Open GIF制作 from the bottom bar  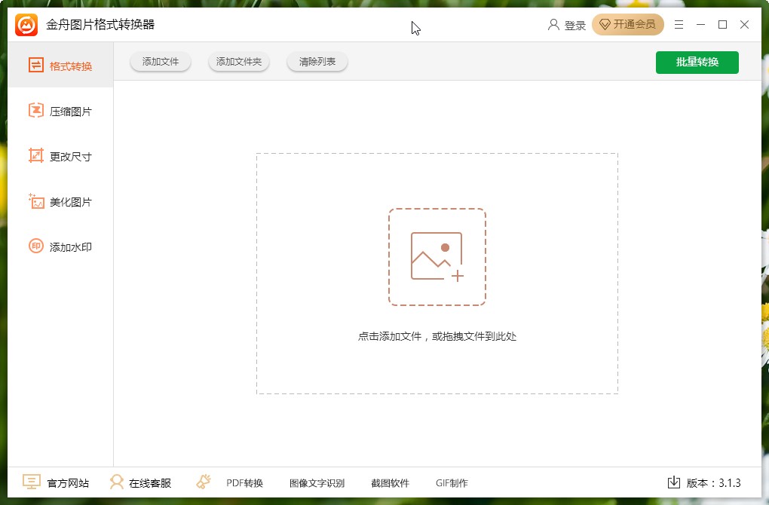tap(451, 482)
